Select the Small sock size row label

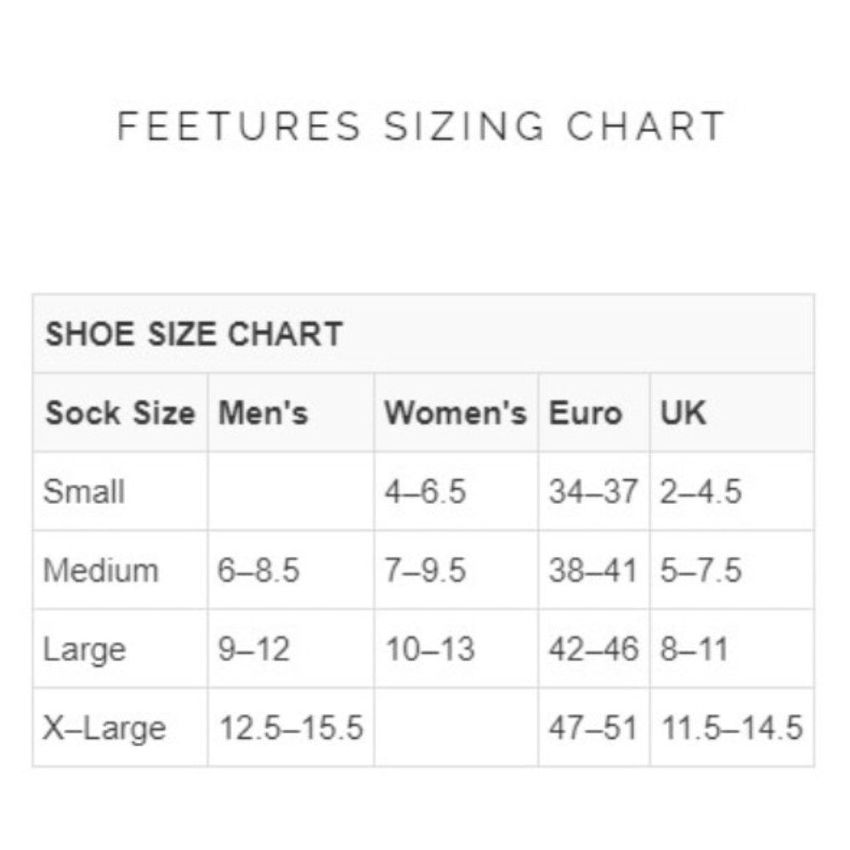[84, 492]
